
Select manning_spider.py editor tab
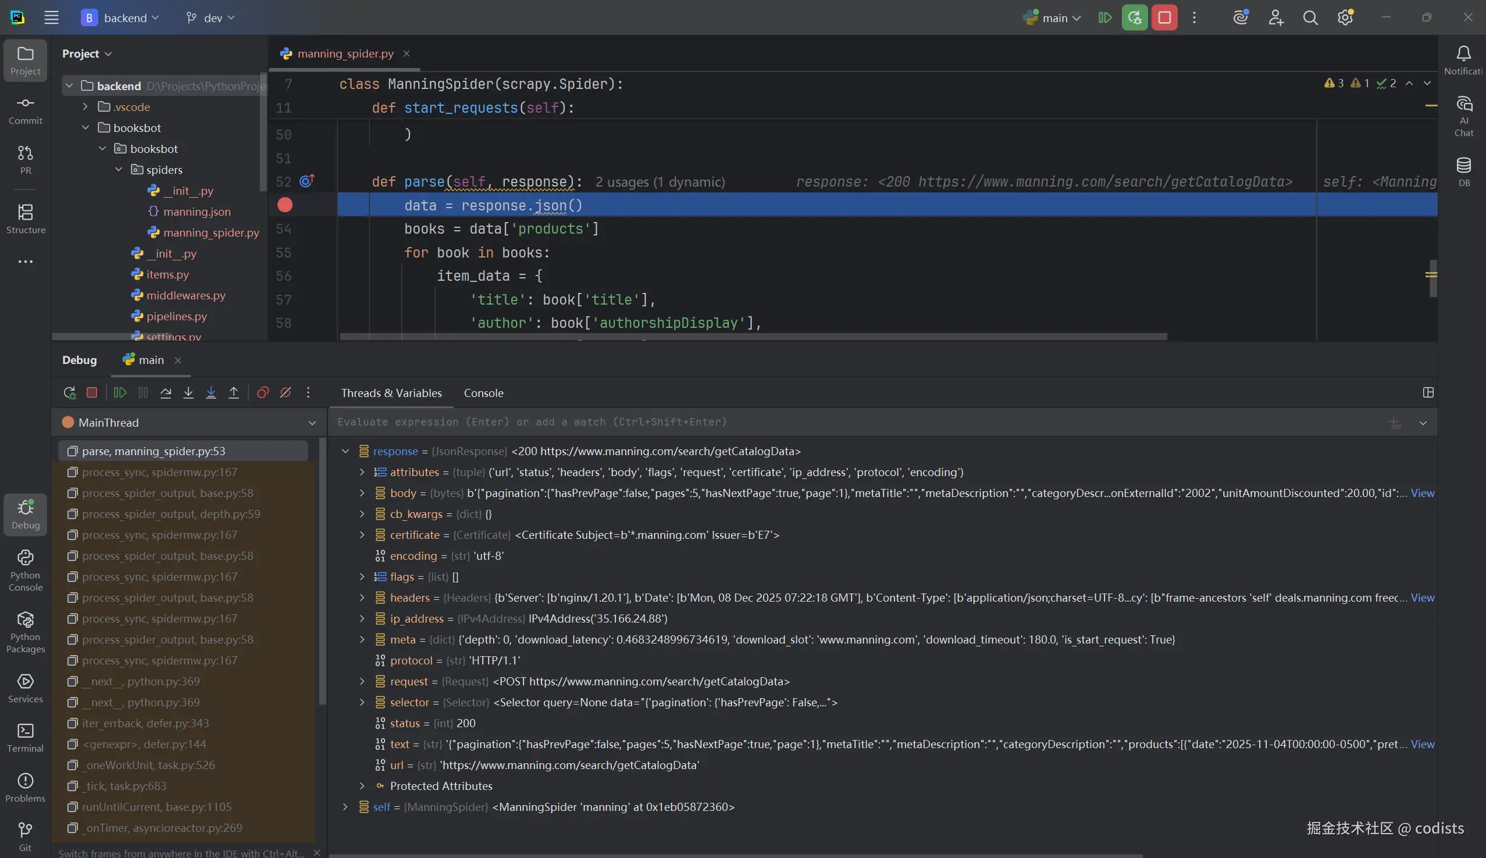pyautogui.click(x=345, y=53)
